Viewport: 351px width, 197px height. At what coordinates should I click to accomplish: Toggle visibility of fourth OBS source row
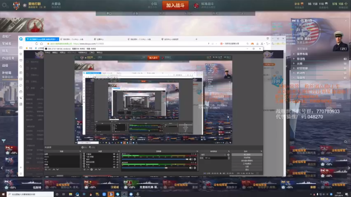(x=114, y=162)
